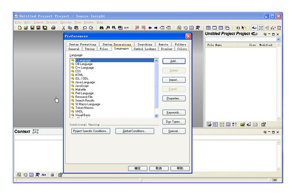Click the Java Language entry icon
The image size is (295, 196).
pyautogui.click(x=73, y=82)
